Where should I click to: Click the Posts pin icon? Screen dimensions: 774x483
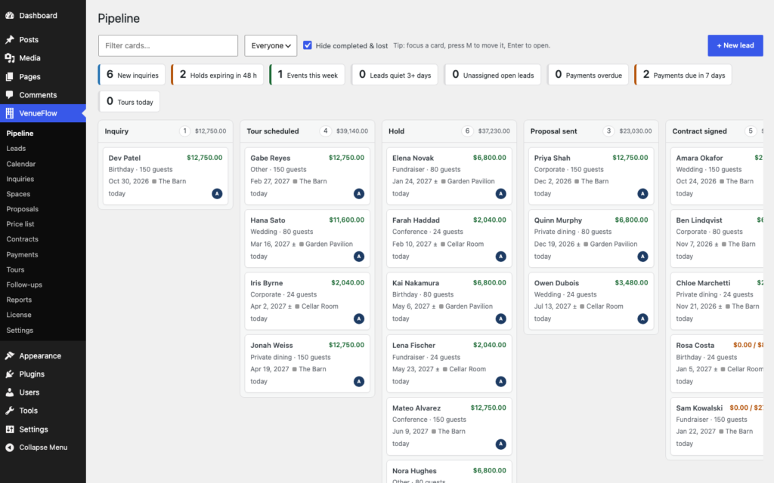10,39
